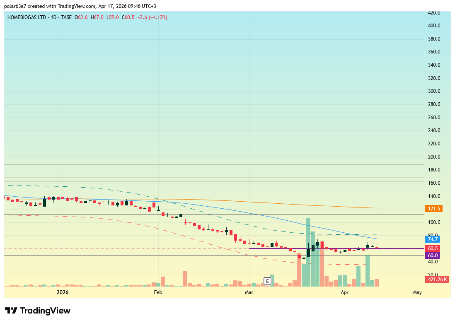
Task: Click the Apr label on time axis
Action: coord(344,292)
